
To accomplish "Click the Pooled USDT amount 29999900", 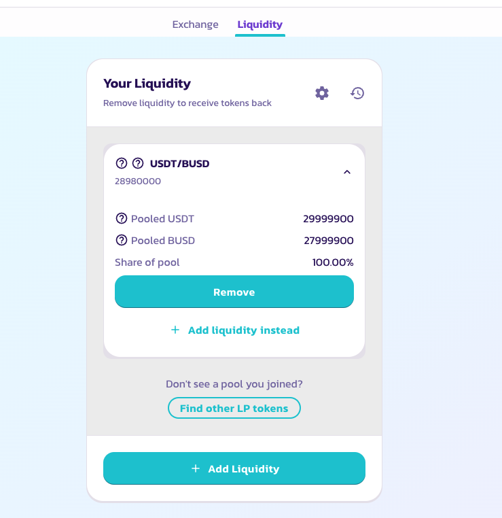I will (328, 219).
